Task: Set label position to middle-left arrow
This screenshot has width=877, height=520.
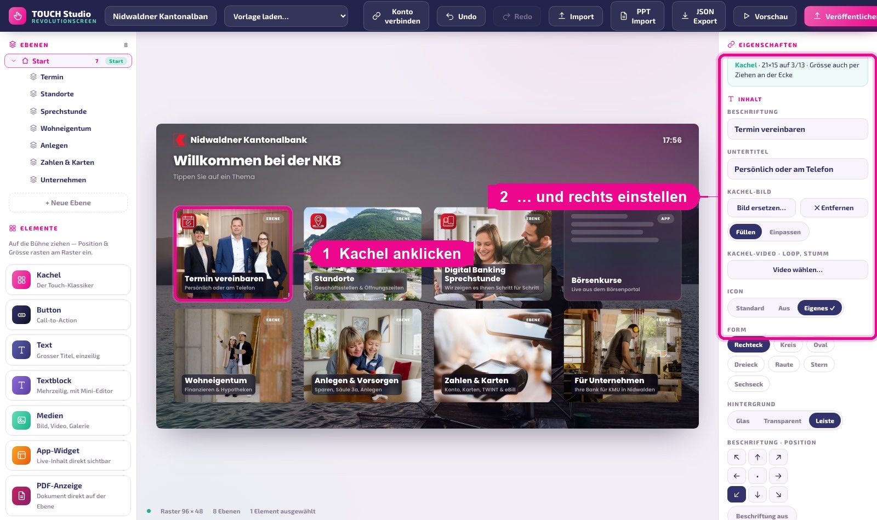Action: (x=737, y=476)
